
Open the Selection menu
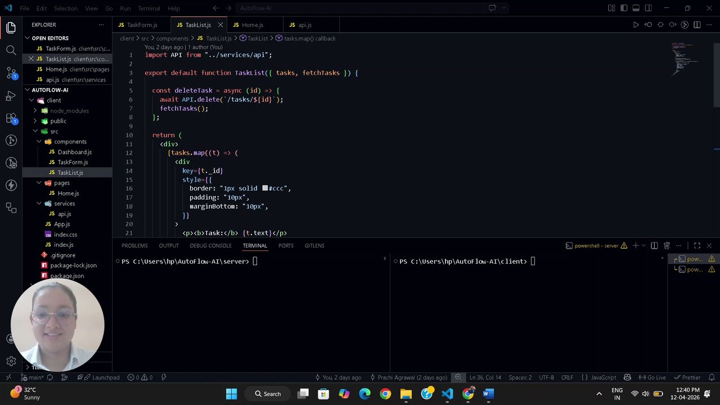click(66, 8)
